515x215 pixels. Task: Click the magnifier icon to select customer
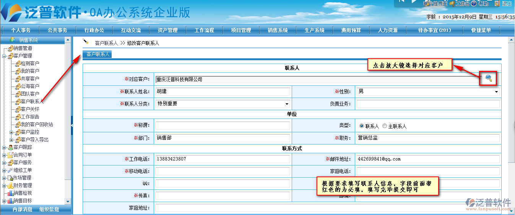pyautogui.click(x=488, y=78)
